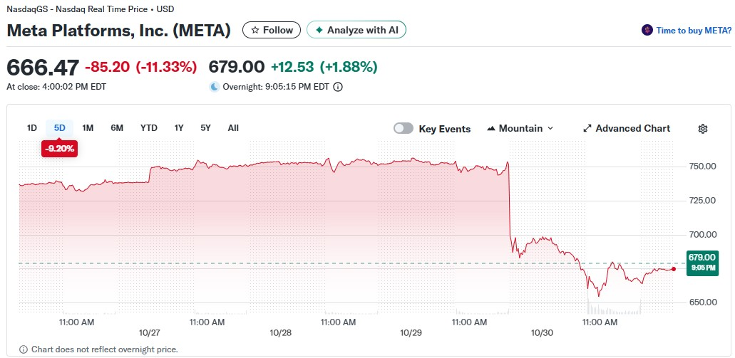The width and height of the screenshot is (735, 358).
Task: Open chart settings gear icon
Action: 702,129
